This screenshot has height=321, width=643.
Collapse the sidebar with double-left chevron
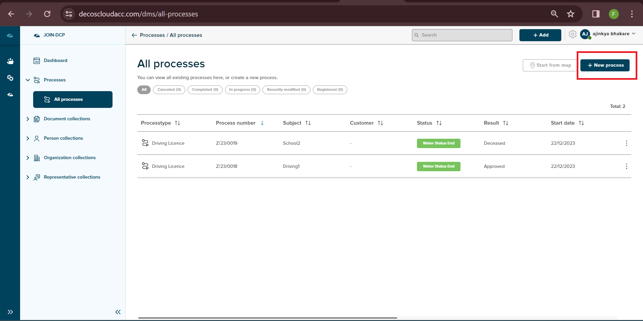(118, 312)
